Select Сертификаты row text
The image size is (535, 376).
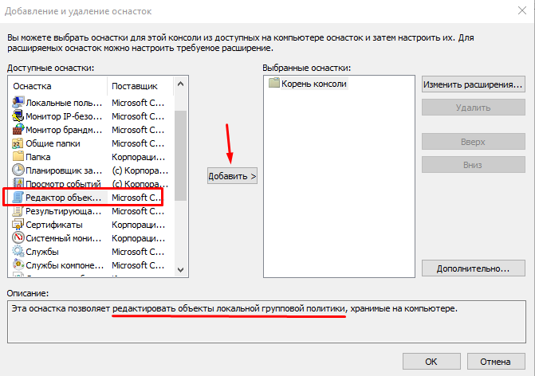(54, 225)
